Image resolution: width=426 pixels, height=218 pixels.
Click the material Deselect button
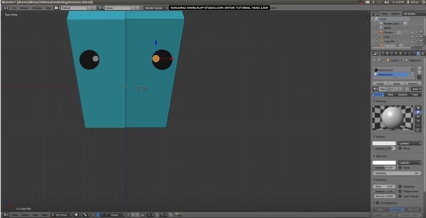pyautogui.click(x=413, y=84)
